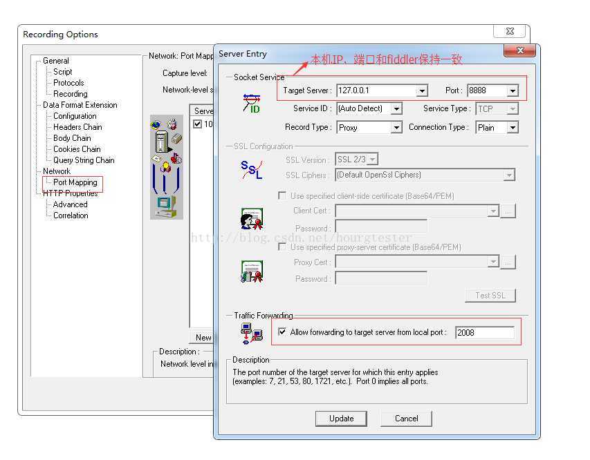Click the Test SSL button
This screenshot has height=460, width=590.
point(490,296)
